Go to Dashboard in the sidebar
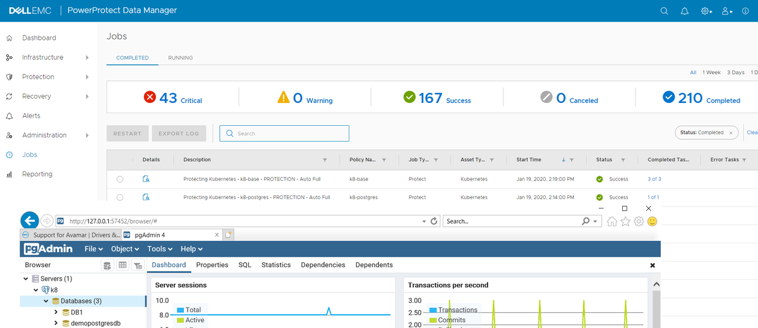Viewport: 758px width, 328px height. [x=39, y=38]
